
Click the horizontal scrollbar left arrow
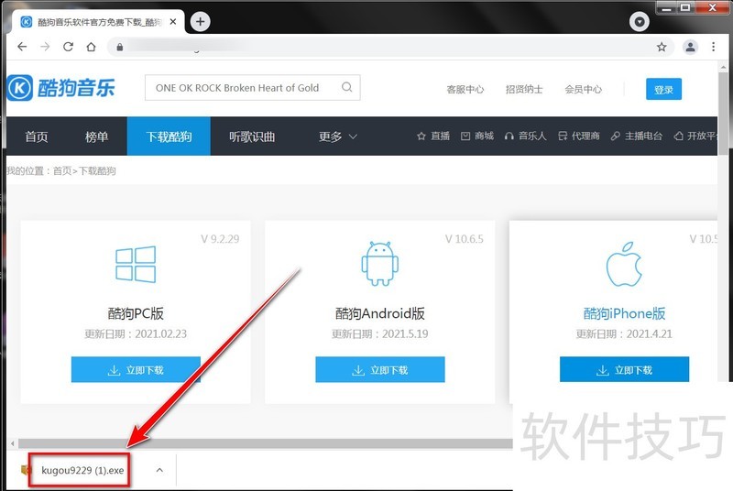coord(12,443)
